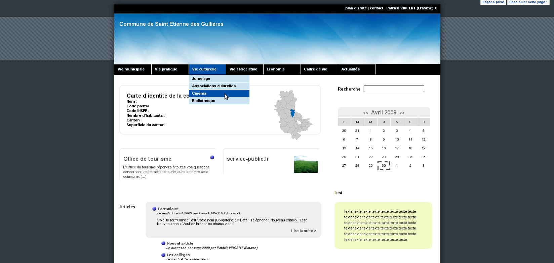Choose Bibliothèque in the dropdown
554x263 pixels.
(203, 101)
